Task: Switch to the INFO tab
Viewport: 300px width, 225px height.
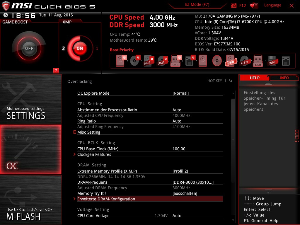Action: tap(284, 78)
